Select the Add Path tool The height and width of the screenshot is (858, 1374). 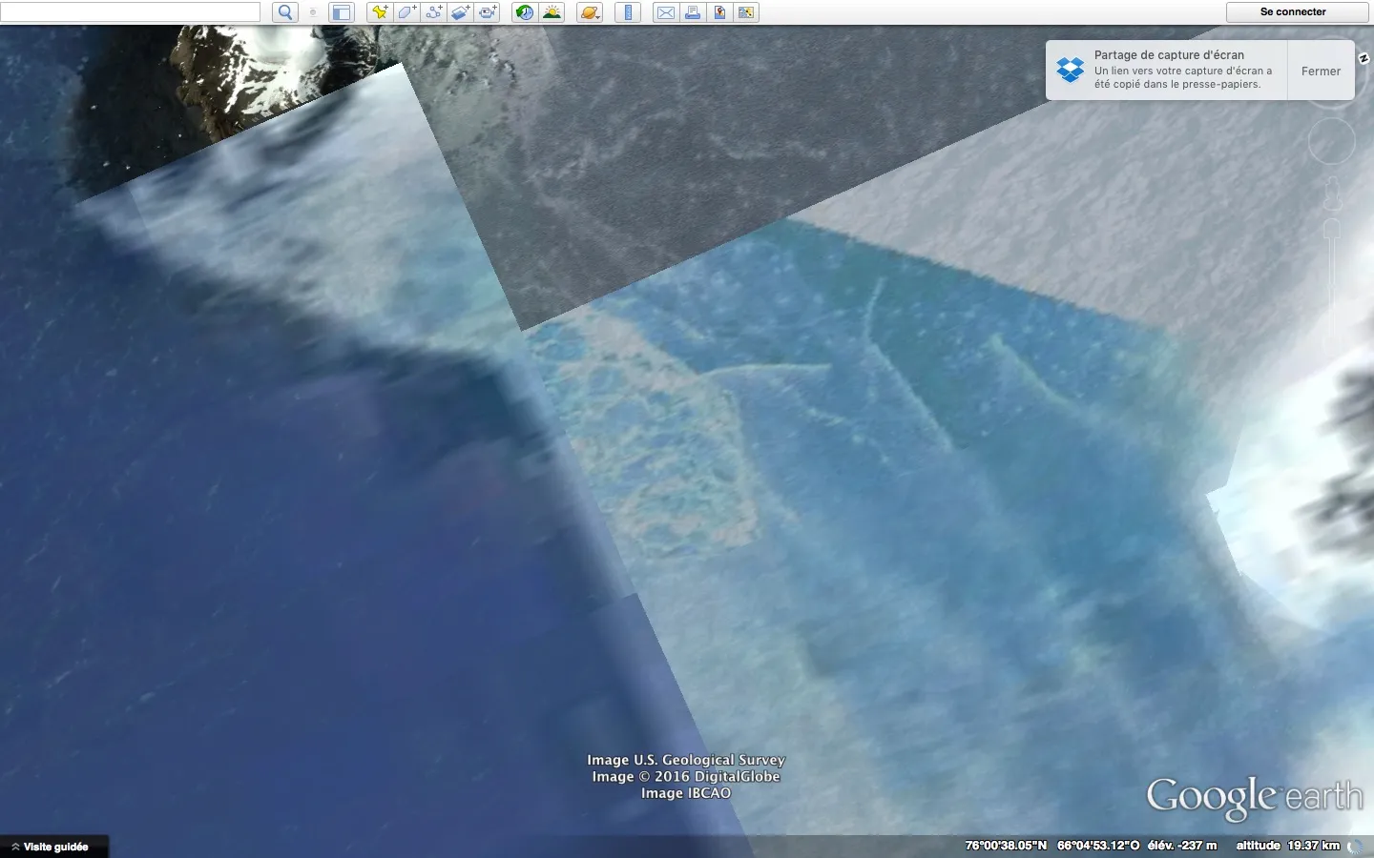[x=434, y=12]
